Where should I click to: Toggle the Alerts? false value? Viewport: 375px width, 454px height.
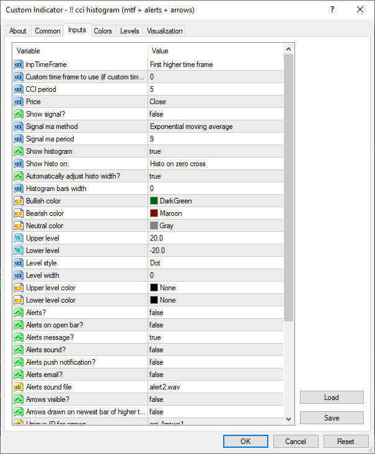(156, 313)
